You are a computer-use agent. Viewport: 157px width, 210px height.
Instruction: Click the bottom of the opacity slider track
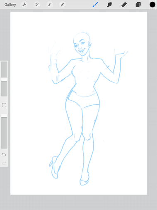tap(4, 147)
